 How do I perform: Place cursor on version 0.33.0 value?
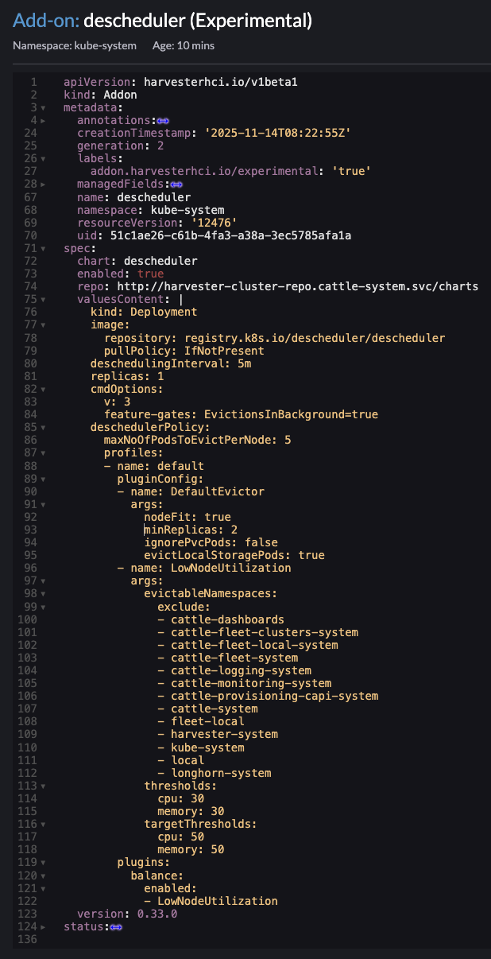[x=157, y=914]
